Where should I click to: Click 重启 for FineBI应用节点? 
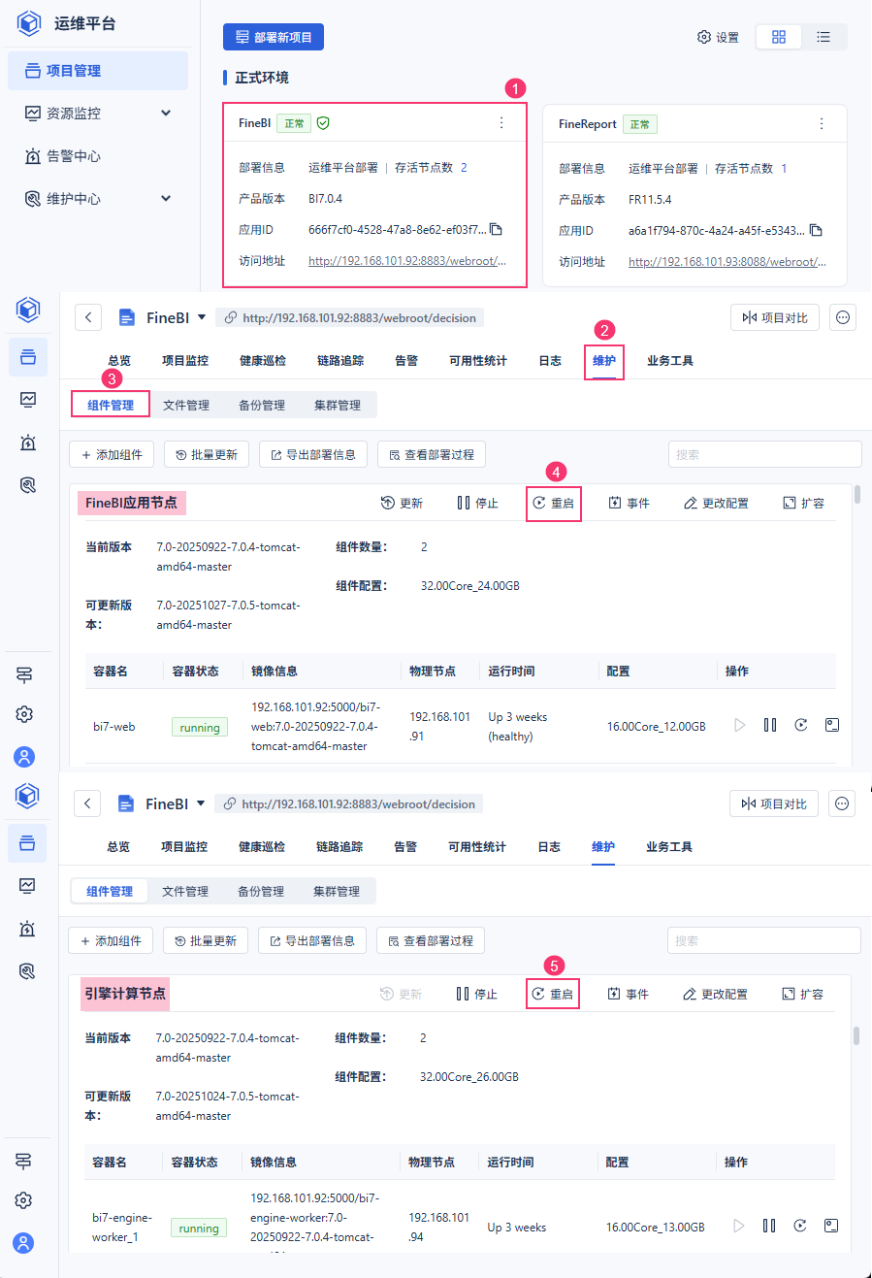[x=554, y=504]
